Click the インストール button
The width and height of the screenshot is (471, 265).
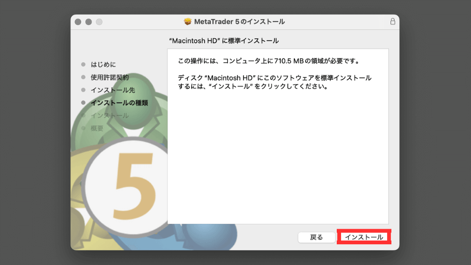pos(364,237)
